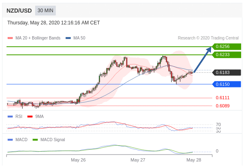Image resolution: width=244 pixels, height=168 pixels.
Task: Click the May 26 date axis label
Action: [x=78, y=160]
